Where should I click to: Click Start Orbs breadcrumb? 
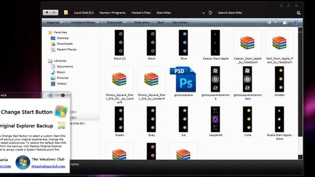point(164,13)
